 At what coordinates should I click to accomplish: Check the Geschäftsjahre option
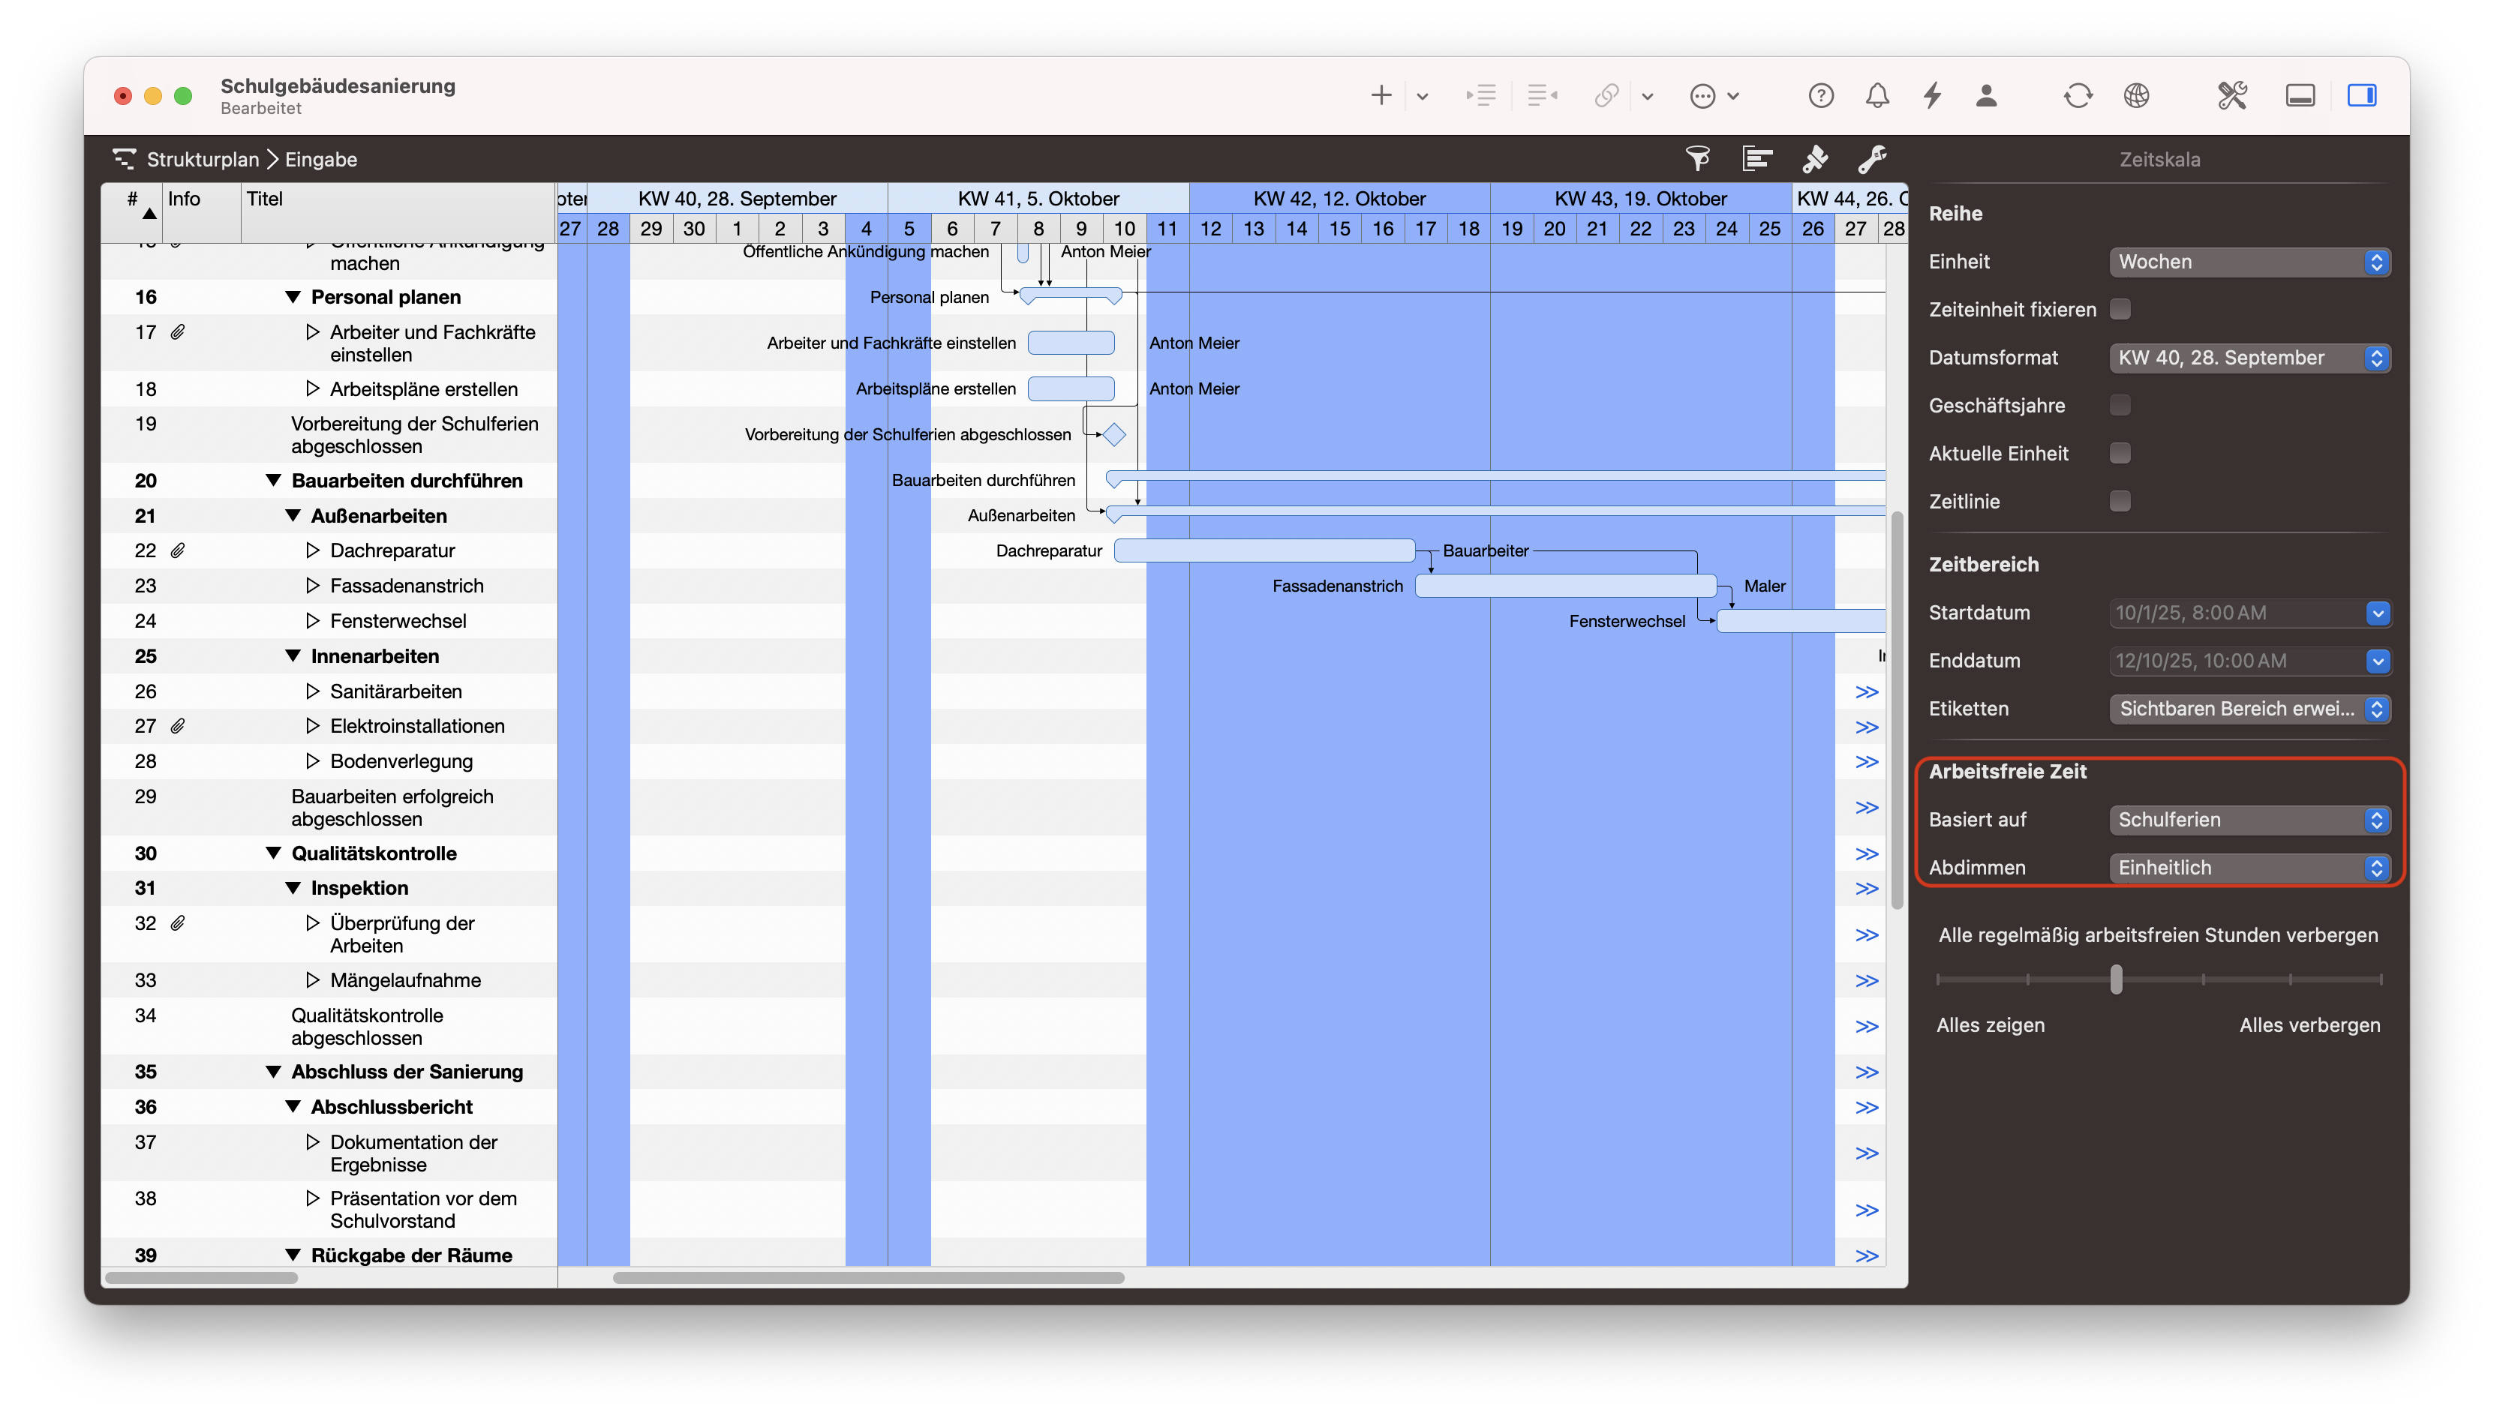click(2120, 406)
